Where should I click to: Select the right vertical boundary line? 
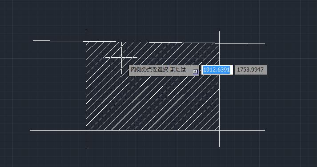tap(219, 89)
